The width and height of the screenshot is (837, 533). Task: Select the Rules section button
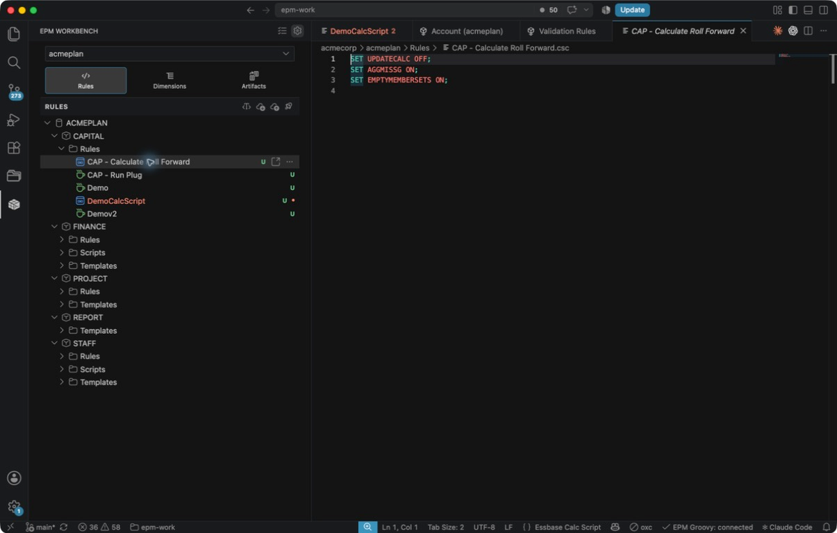click(x=86, y=81)
